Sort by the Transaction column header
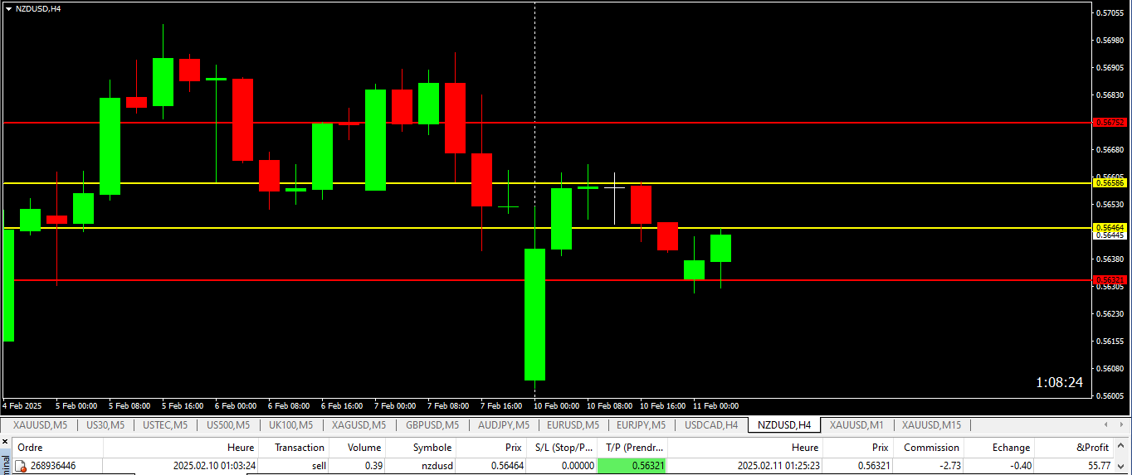This screenshot has height=475, width=1132. tap(294, 448)
